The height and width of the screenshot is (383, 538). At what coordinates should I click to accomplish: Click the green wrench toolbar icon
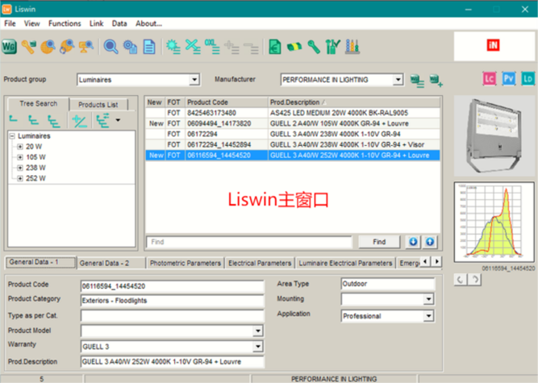coord(314,46)
